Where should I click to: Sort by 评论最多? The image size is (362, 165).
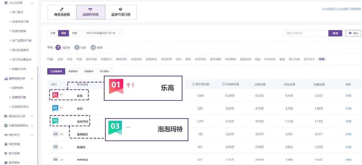pos(104,72)
